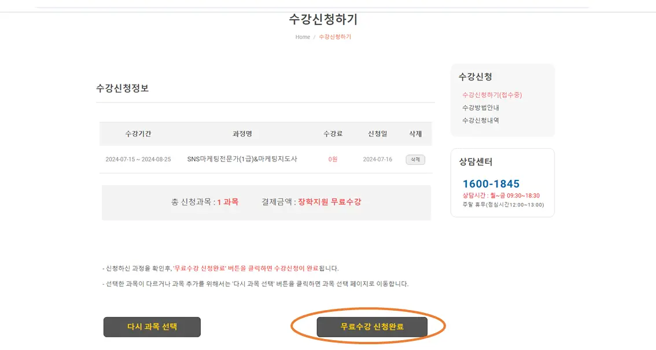Viewport: 656px width, 350px height.
Task: Click the 수강신청 sidebar heading
Action: (x=476, y=76)
